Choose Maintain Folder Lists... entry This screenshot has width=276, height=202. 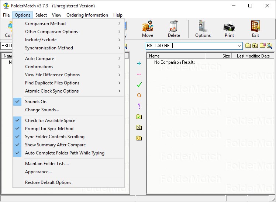pos(68,164)
